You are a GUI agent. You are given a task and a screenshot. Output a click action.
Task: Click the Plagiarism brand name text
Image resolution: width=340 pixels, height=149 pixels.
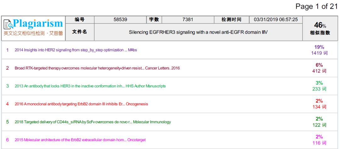click(38, 24)
